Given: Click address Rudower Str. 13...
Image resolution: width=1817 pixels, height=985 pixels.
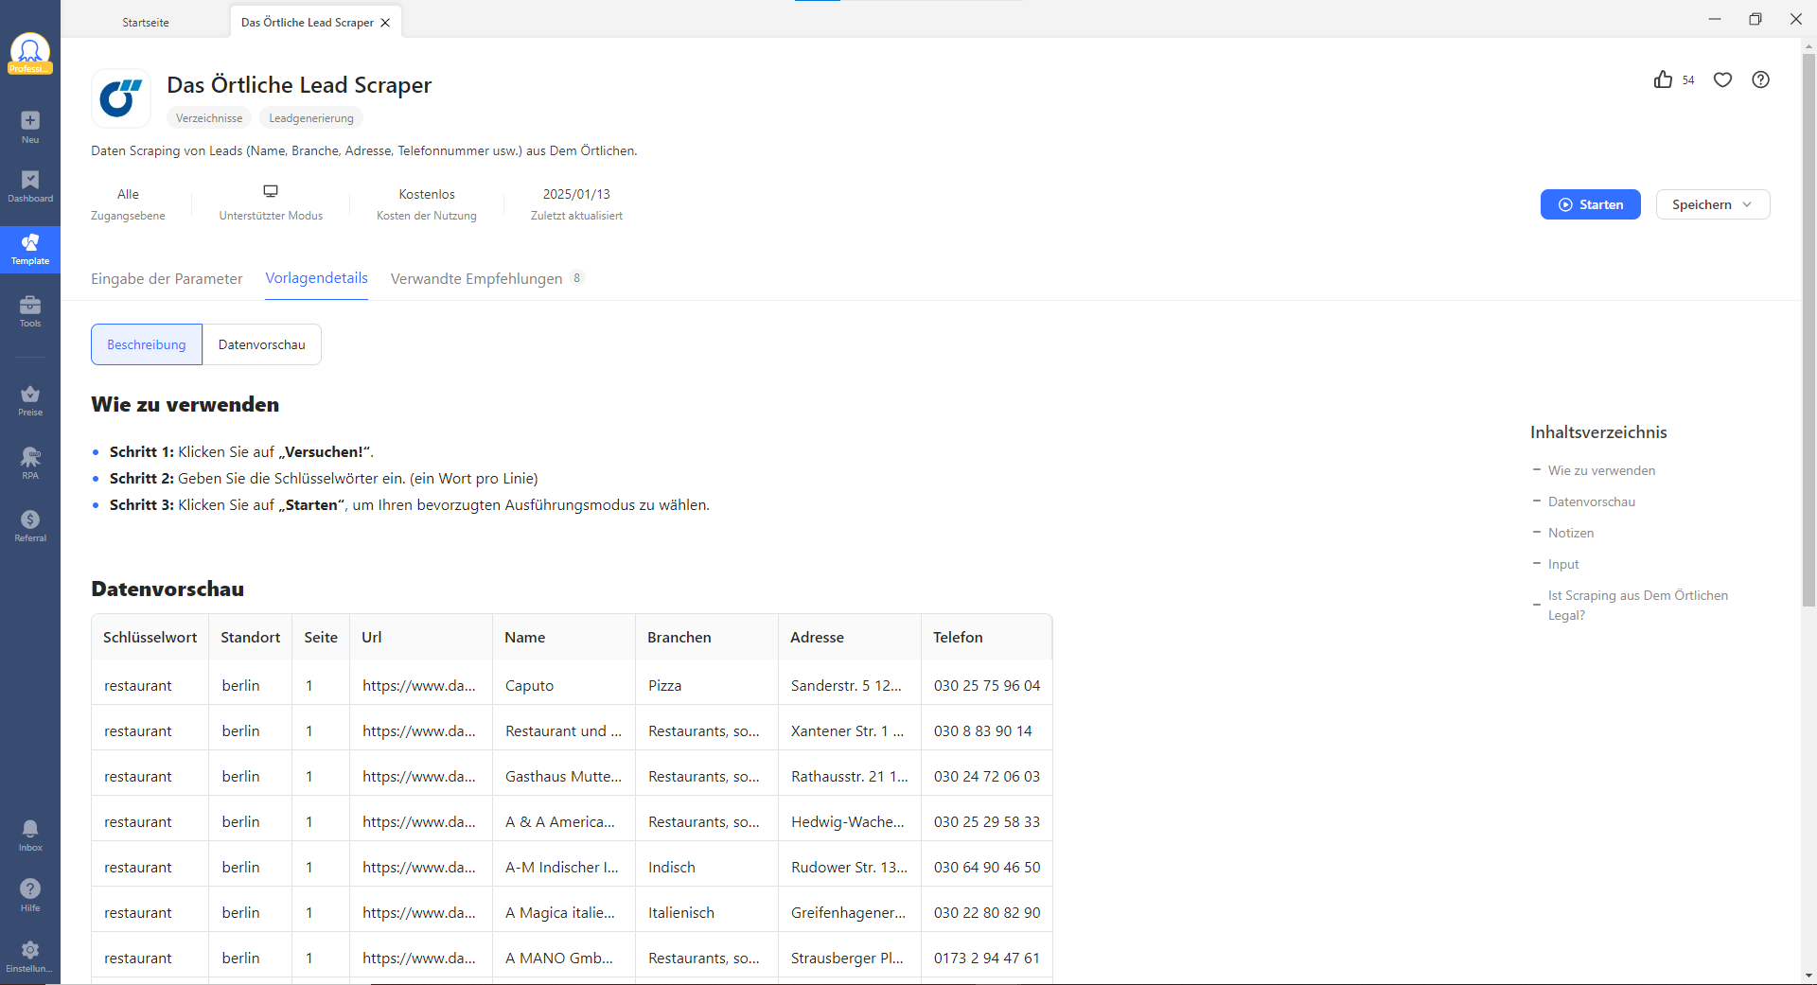Looking at the screenshot, I should 849,868.
